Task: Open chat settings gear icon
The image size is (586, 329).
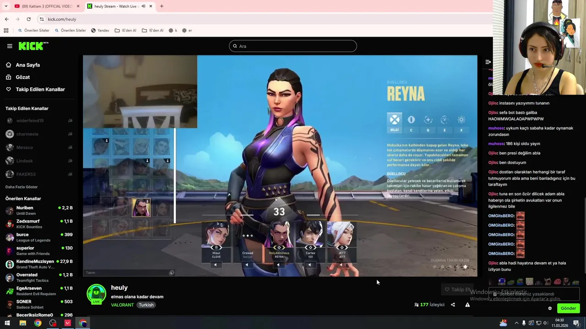Action: [550, 308]
